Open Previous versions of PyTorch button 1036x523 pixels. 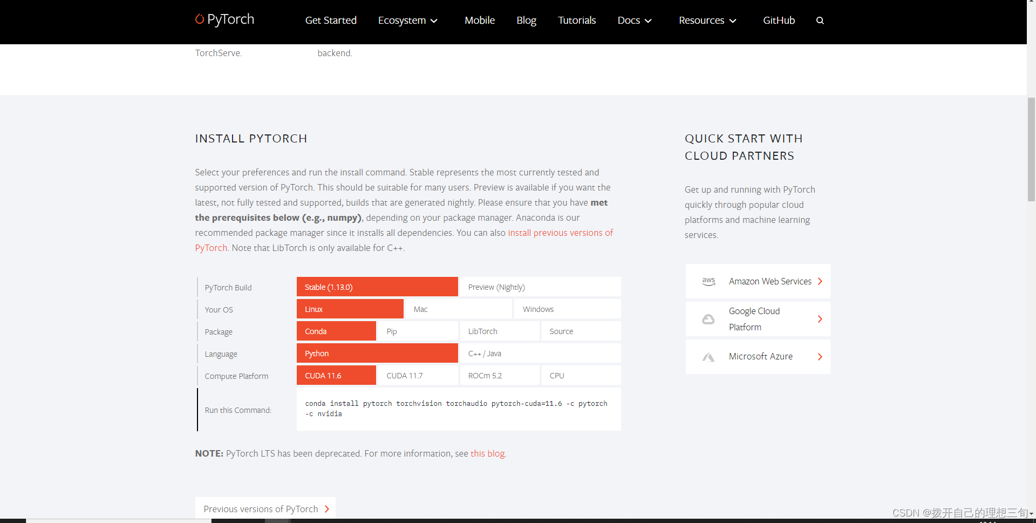[x=265, y=509]
